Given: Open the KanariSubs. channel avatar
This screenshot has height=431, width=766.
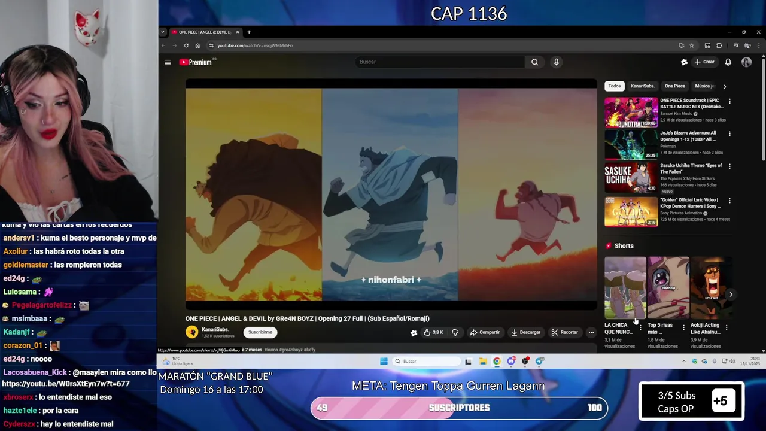Looking at the screenshot, I should coord(192,332).
